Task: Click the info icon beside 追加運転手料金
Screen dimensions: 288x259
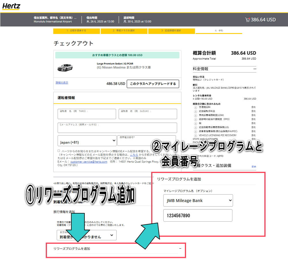Action: (195, 111)
